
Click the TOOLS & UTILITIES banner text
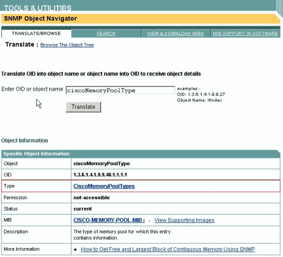37,8
